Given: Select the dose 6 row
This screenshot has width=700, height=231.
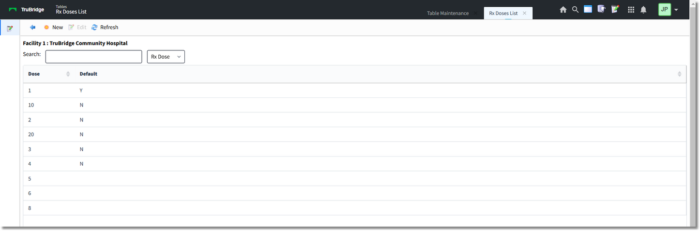Looking at the screenshot, I should (x=354, y=193).
